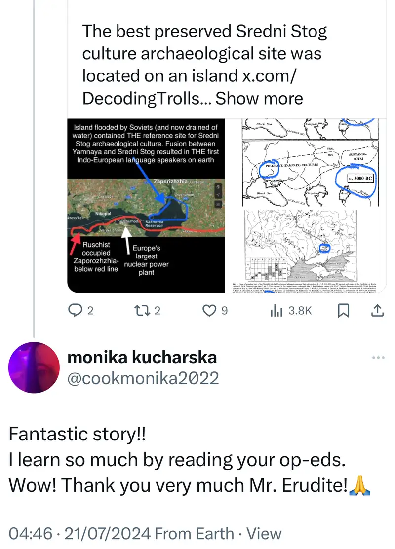Open monika kucharska's profile avatar

point(34,367)
